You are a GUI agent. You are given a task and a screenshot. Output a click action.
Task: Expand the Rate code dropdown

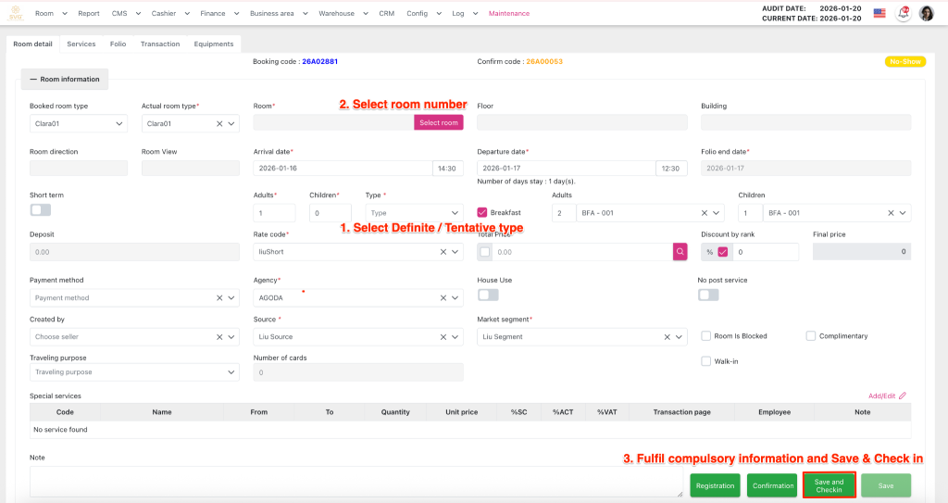[x=455, y=252]
